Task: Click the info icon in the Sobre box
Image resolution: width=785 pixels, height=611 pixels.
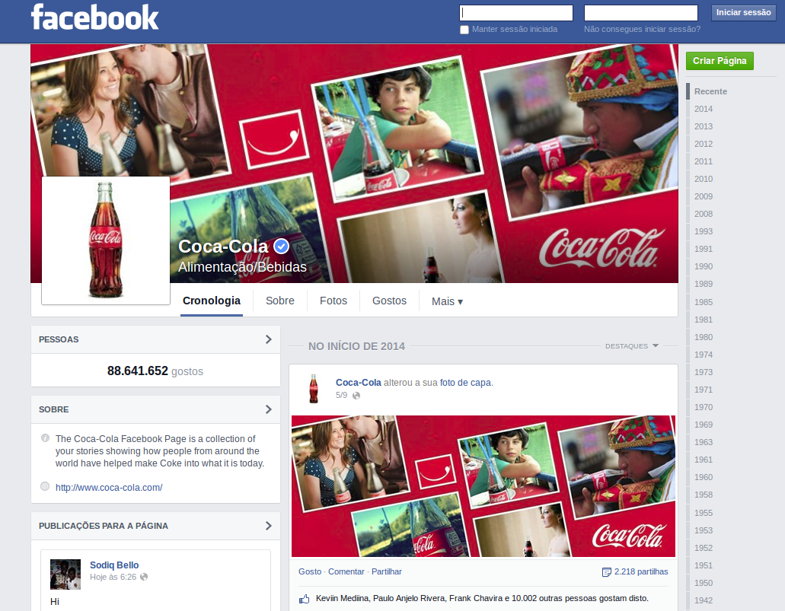Action: click(x=45, y=438)
